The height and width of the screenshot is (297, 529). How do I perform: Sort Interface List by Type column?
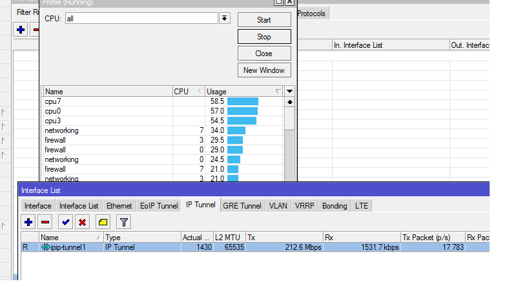tap(142, 238)
